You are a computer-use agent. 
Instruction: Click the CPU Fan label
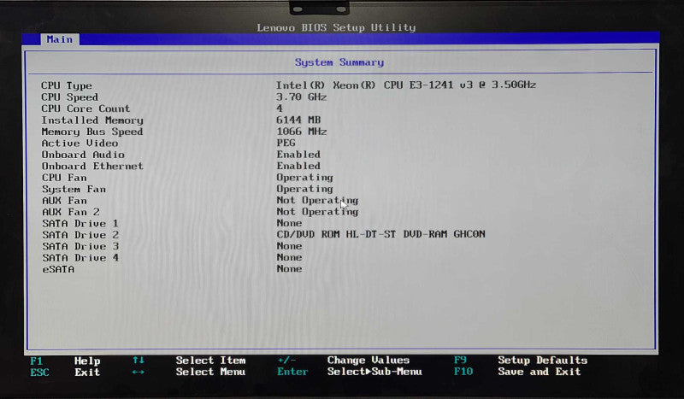(64, 178)
